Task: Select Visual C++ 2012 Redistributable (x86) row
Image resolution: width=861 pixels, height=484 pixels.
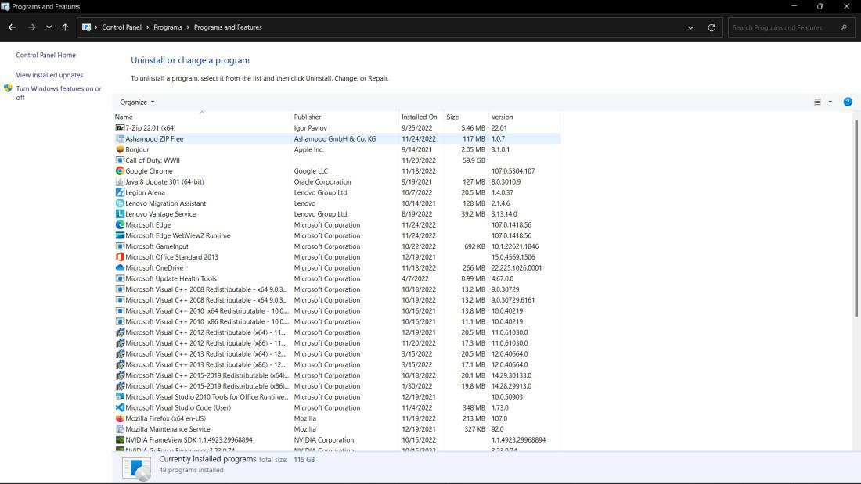Action: [x=337, y=343]
